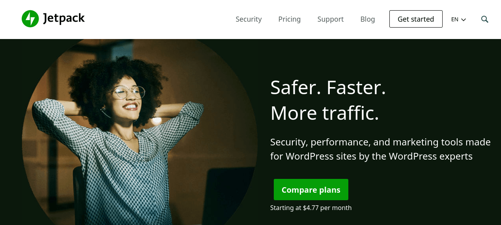Click the "More traffic." headline line

coord(324,113)
